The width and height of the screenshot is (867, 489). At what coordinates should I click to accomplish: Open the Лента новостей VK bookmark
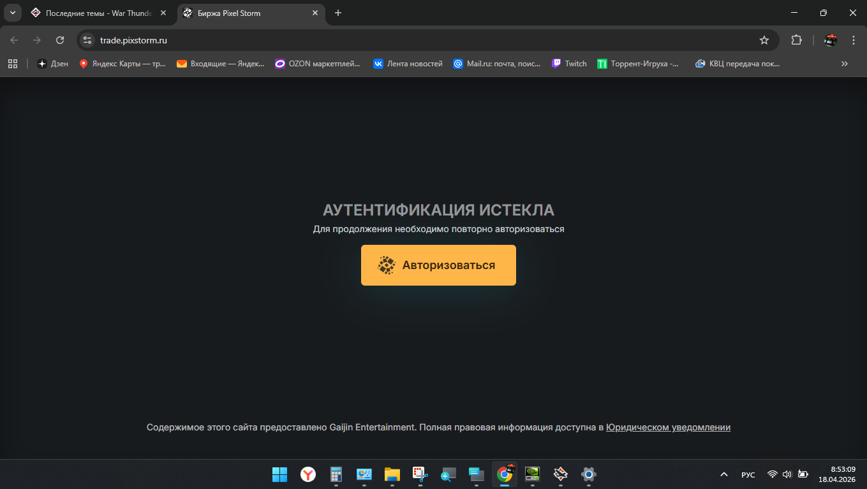(408, 64)
